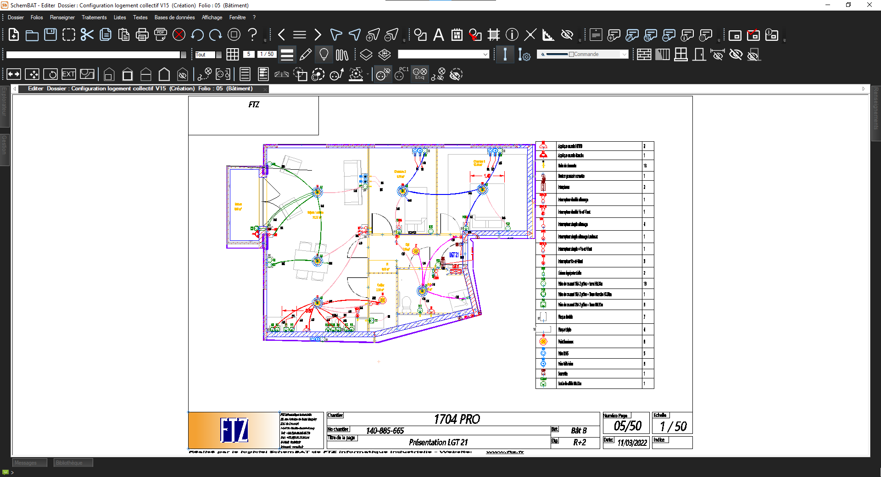Export to PDF using the PDF icon
Viewport: 881px width, 477px height.
coord(161,35)
